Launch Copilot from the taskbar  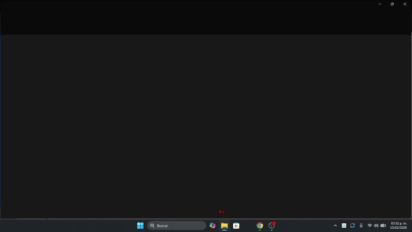click(212, 226)
